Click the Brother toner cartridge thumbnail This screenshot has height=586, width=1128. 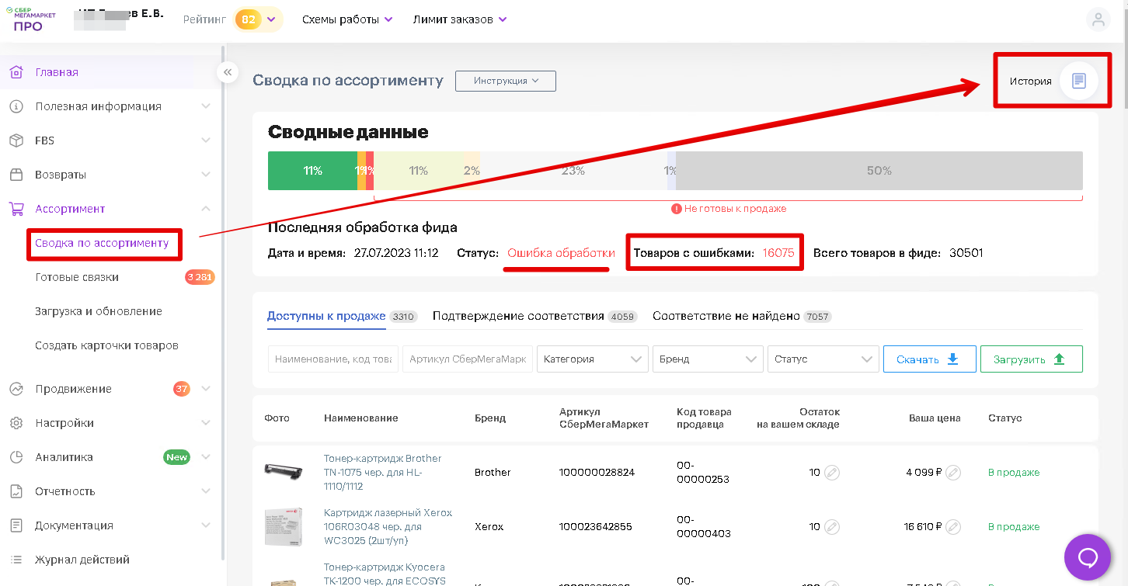(283, 471)
